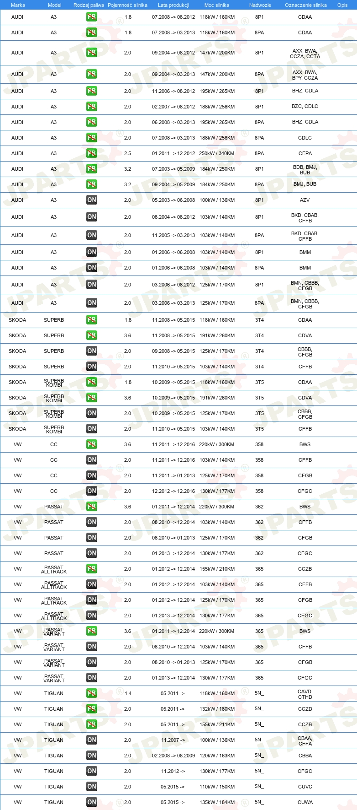Select petrol icon in PASSAT ALLTRACK CCZB row
The width and height of the screenshot is (357, 810).
(92, 569)
